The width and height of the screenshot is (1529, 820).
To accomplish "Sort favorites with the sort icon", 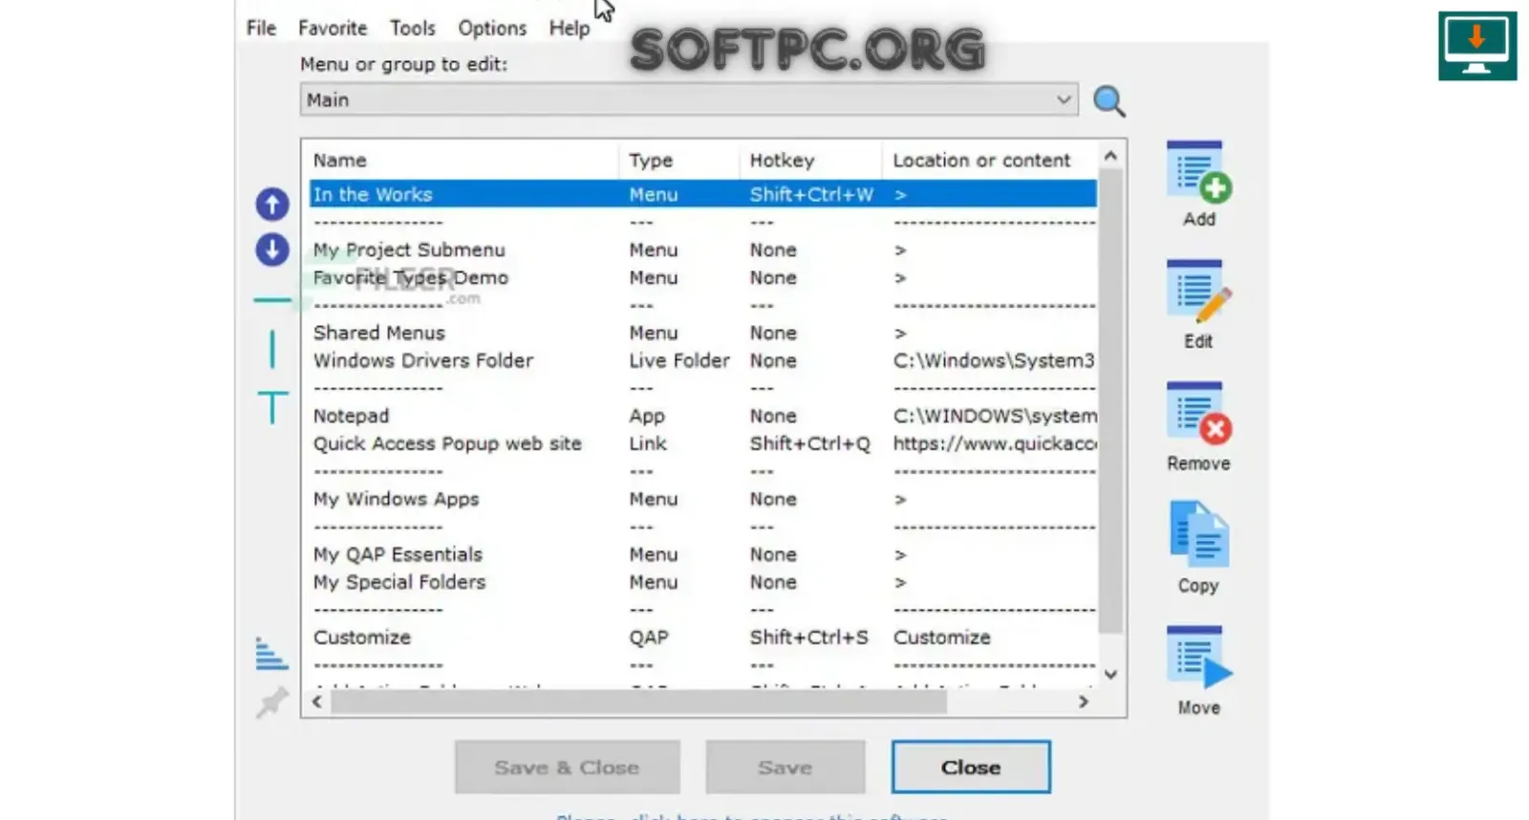I will [x=271, y=654].
